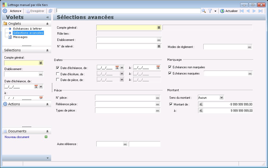Select Echéances à lettrer in tree
The width and height of the screenshot is (268, 168).
pos(27,29)
